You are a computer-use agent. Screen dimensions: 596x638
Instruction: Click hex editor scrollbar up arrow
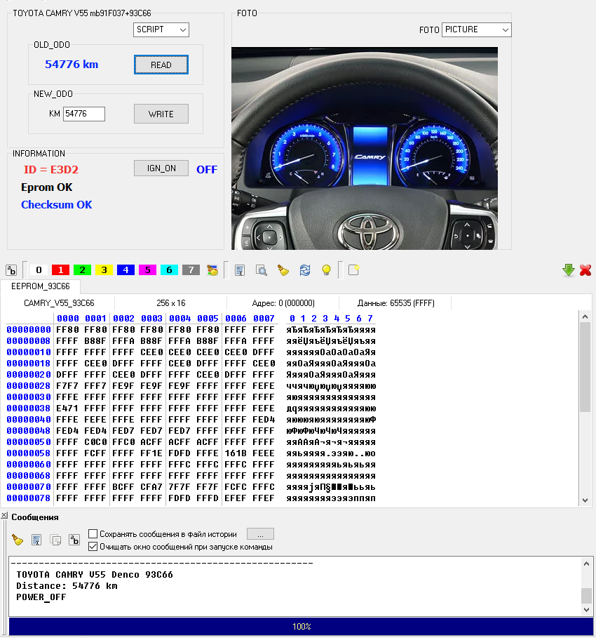pos(585,317)
